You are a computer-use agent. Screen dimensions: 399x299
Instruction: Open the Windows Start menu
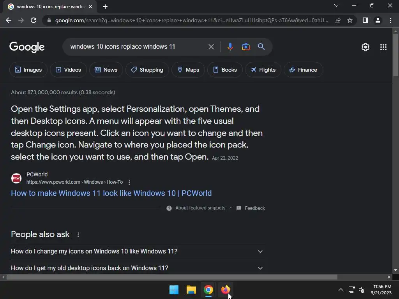pos(174,290)
